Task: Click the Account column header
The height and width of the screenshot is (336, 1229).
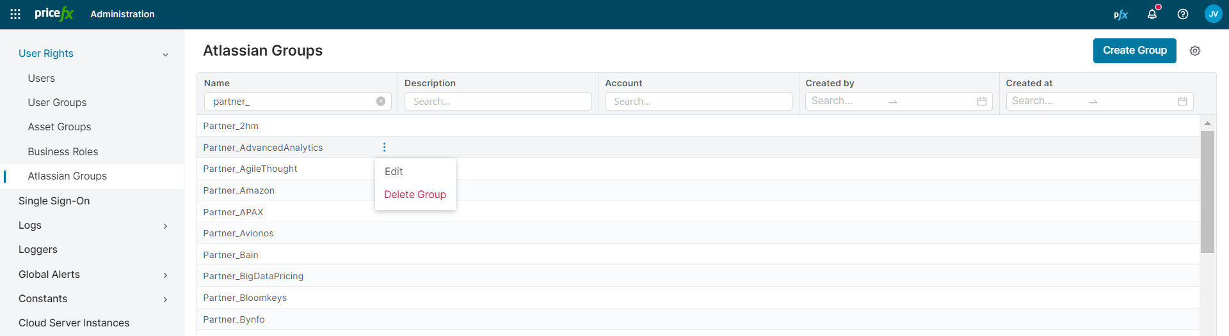Action: click(623, 83)
